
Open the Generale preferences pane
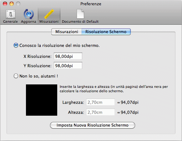[x=10, y=16]
